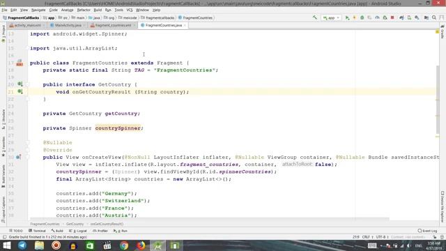This screenshot has height=251, width=446.
Task: Click the fragmentcallbacks package in navigation bar
Action: (158, 17)
